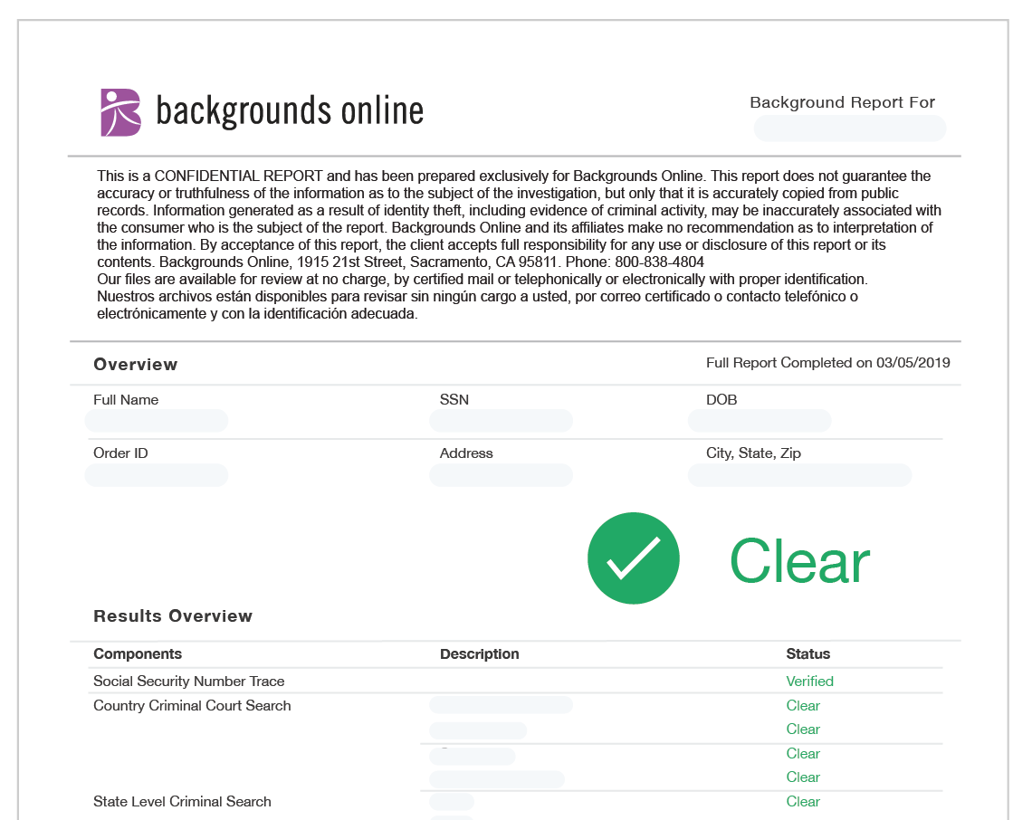Click the redacted Order ID value

[157, 475]
